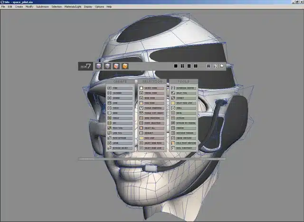Click the Cube create icon
The height and width of the screenshot is (222, 304).
pyautogui.click(x=109, y=88)
